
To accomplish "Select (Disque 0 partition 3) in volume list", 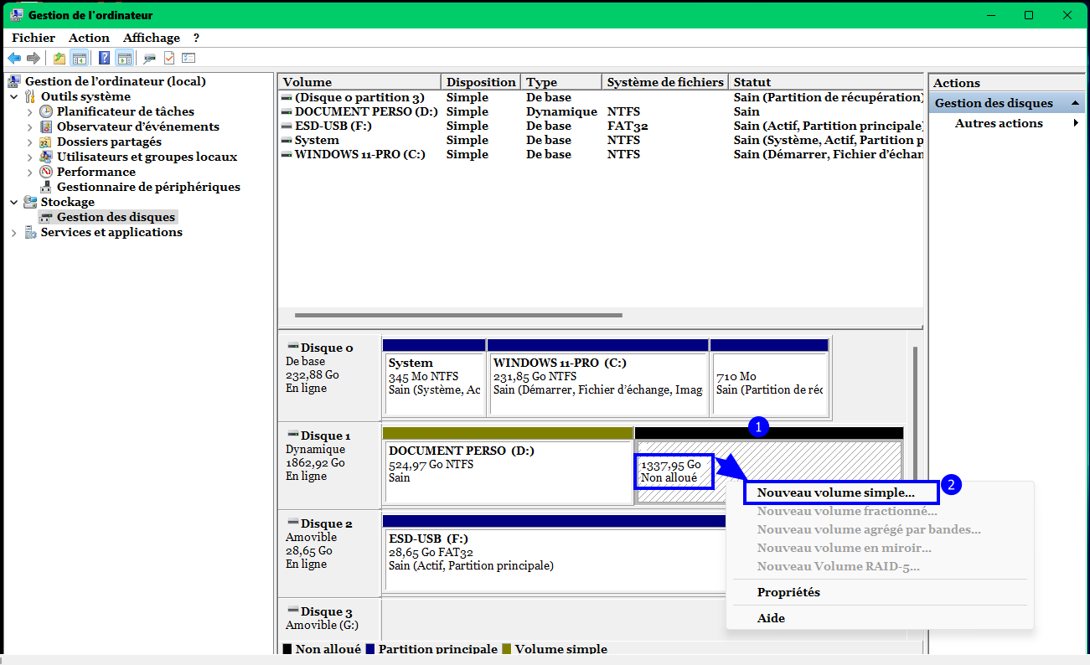I will pos(601,97).
